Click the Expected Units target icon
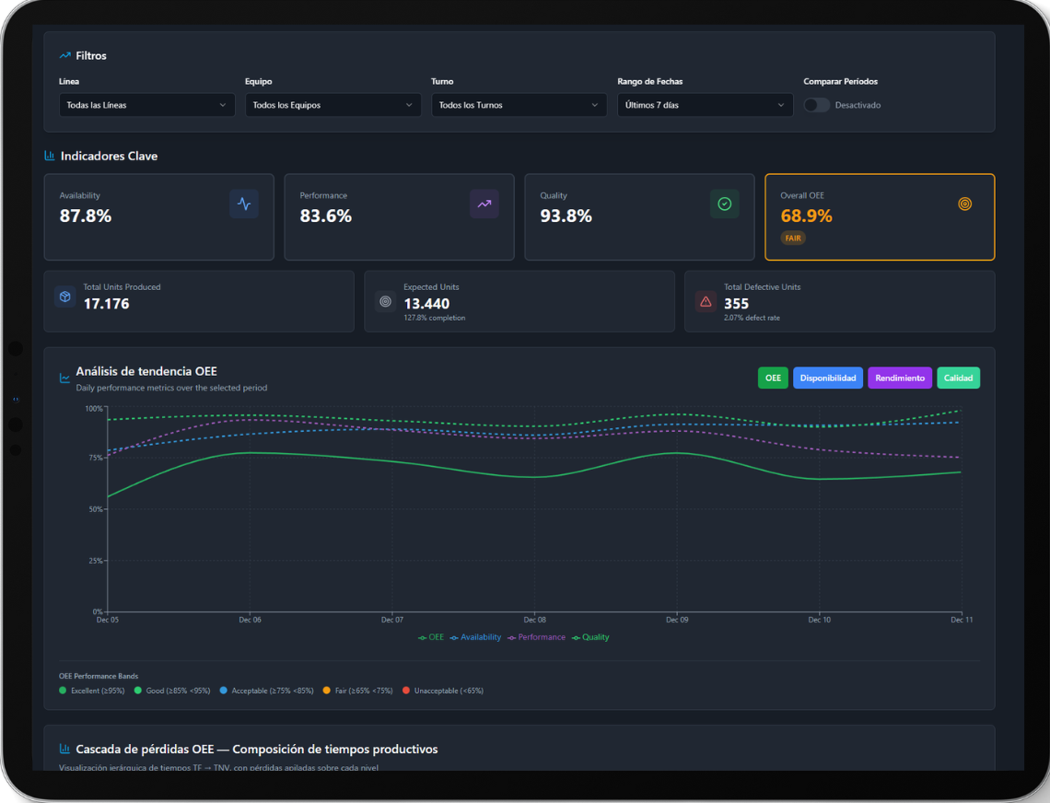Screen dimensions: 1050x803 385,301
